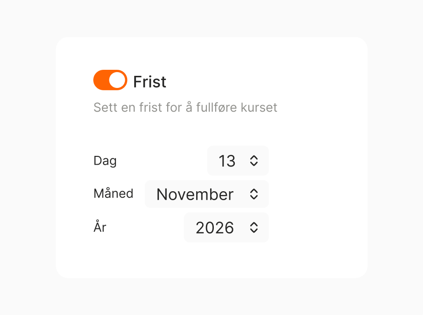Select the Måned field label
Image resolution: width=423 pixels, height=315 pixels.
(x=113, y=194)
